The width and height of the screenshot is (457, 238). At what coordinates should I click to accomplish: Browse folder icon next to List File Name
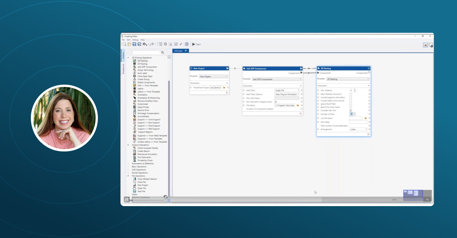(366, 118)
